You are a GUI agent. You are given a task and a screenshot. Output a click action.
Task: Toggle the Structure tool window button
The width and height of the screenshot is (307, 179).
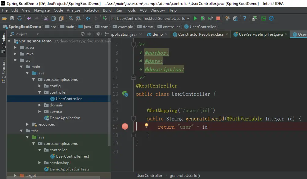[x=4, y=71]
